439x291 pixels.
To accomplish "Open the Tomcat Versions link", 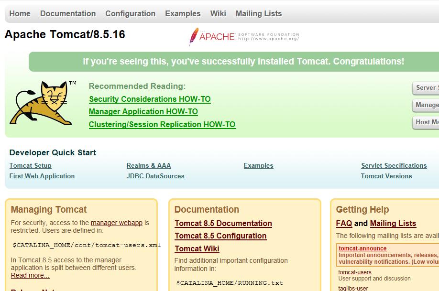I will [386, 176].
